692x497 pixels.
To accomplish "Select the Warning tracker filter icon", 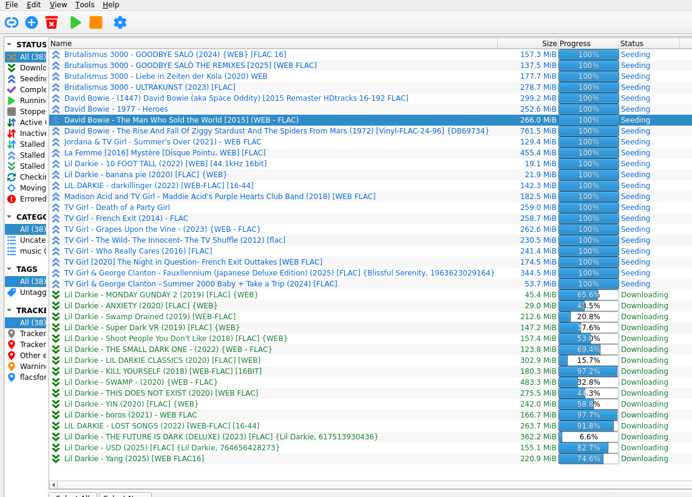I will 12,367.
